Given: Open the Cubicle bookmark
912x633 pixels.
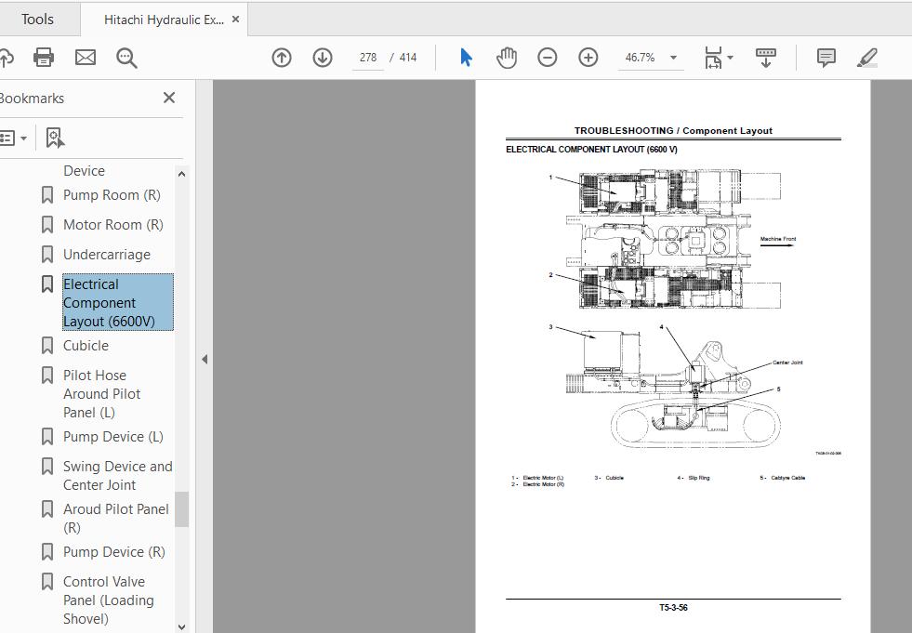Looking at the screenshot, I should click(x=86, y=345).
